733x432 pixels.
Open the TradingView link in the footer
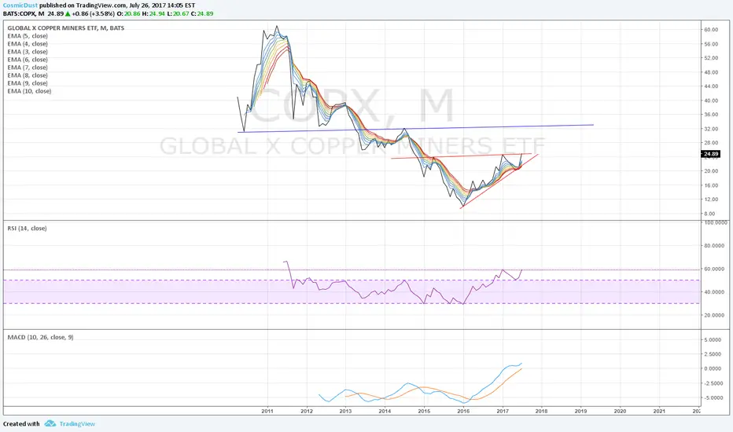click(x=77, y=423)
